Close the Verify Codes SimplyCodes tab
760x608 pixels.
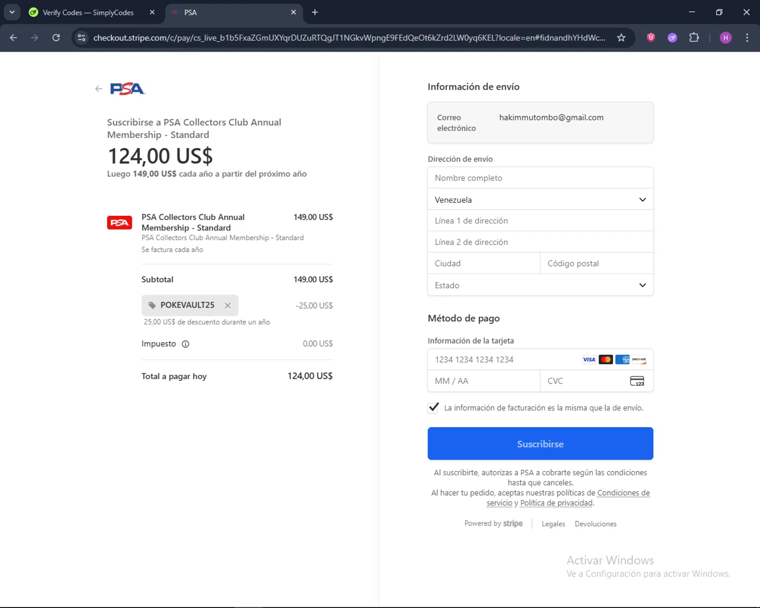[152, 12]
